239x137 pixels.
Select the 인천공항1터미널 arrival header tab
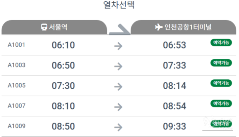click(x=183, y=27)
